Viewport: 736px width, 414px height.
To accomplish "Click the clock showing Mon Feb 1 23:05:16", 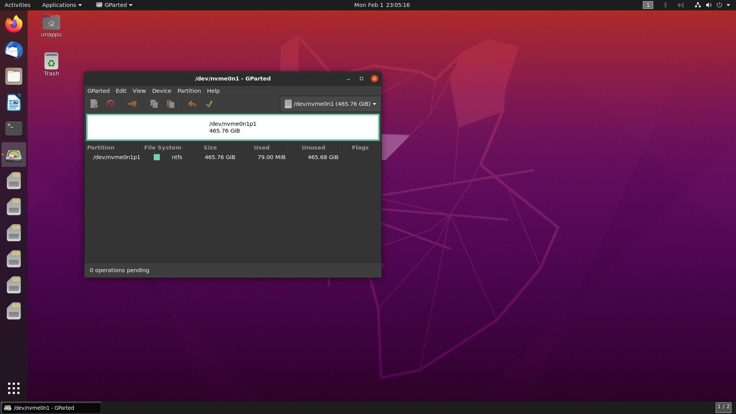I will (x=382, y=5).
